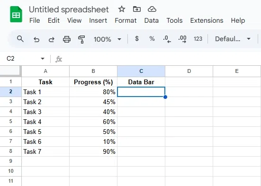Select column D header
The width and height of the screenshot is (261, 186).
pyautogui.click(x=189, y=71)
